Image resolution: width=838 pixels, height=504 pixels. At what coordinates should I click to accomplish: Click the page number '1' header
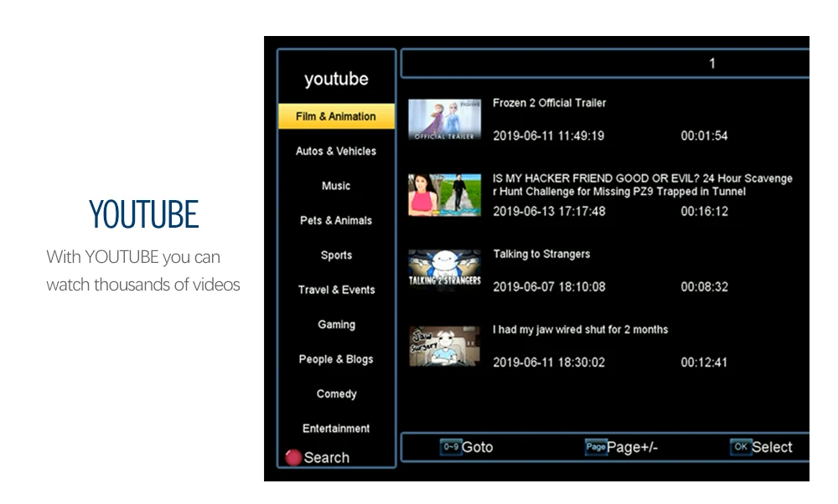(711, 64)
